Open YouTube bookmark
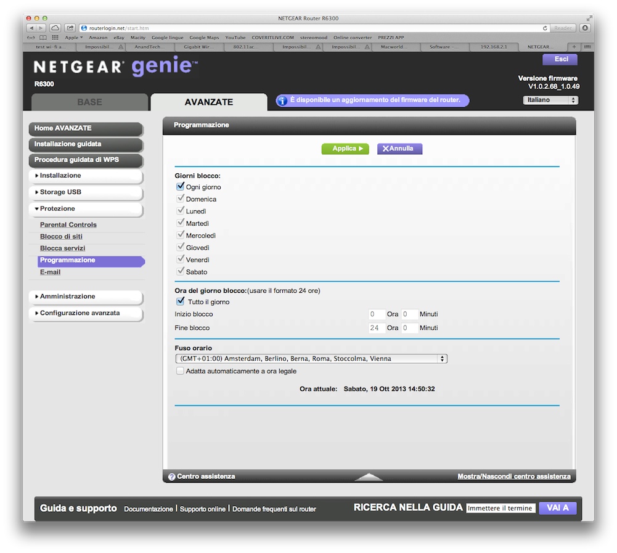 235,38
